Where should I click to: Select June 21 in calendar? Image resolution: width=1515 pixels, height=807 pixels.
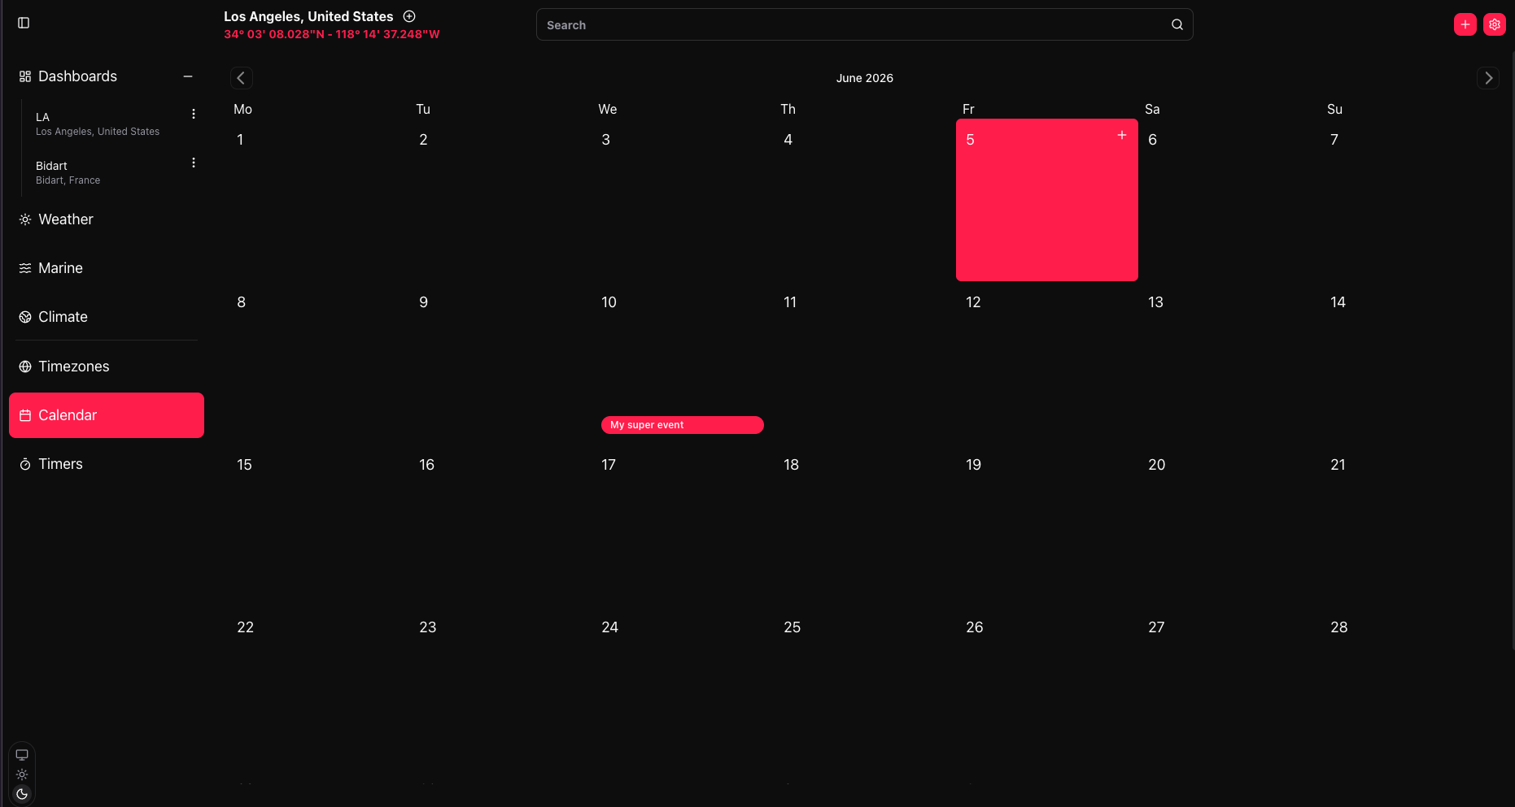(1412, 525)
